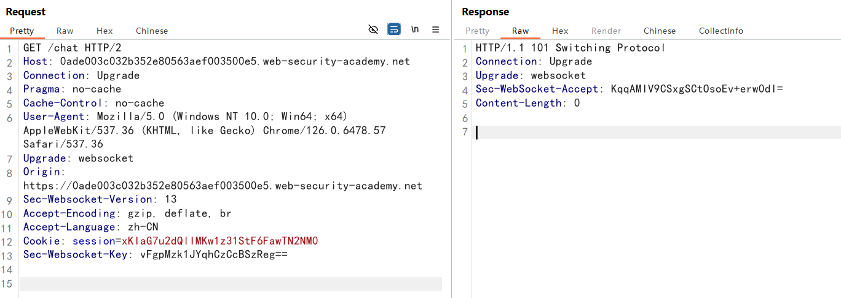
Task: Open the CollectInfo tab
Action: click(x=721, y=31)
